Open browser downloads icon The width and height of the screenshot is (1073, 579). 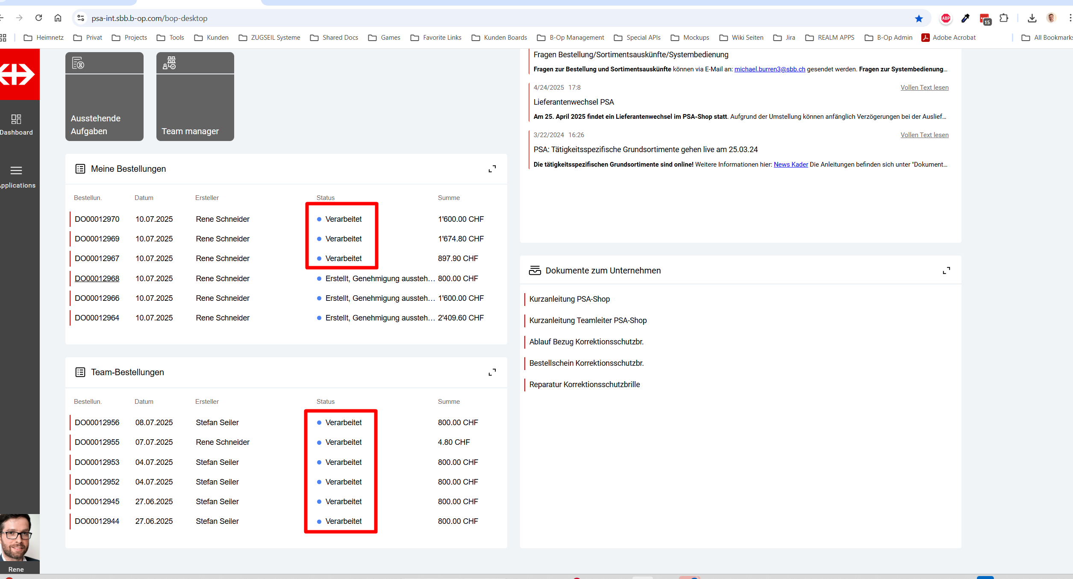1032,18
